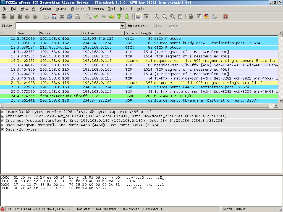Screen dimensions: 283x212
Task: Expand the Frame 3 tree node
Action: pos(2,112)
